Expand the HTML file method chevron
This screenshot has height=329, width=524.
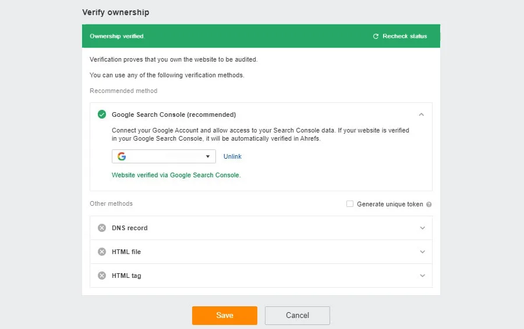coord(423,252)
